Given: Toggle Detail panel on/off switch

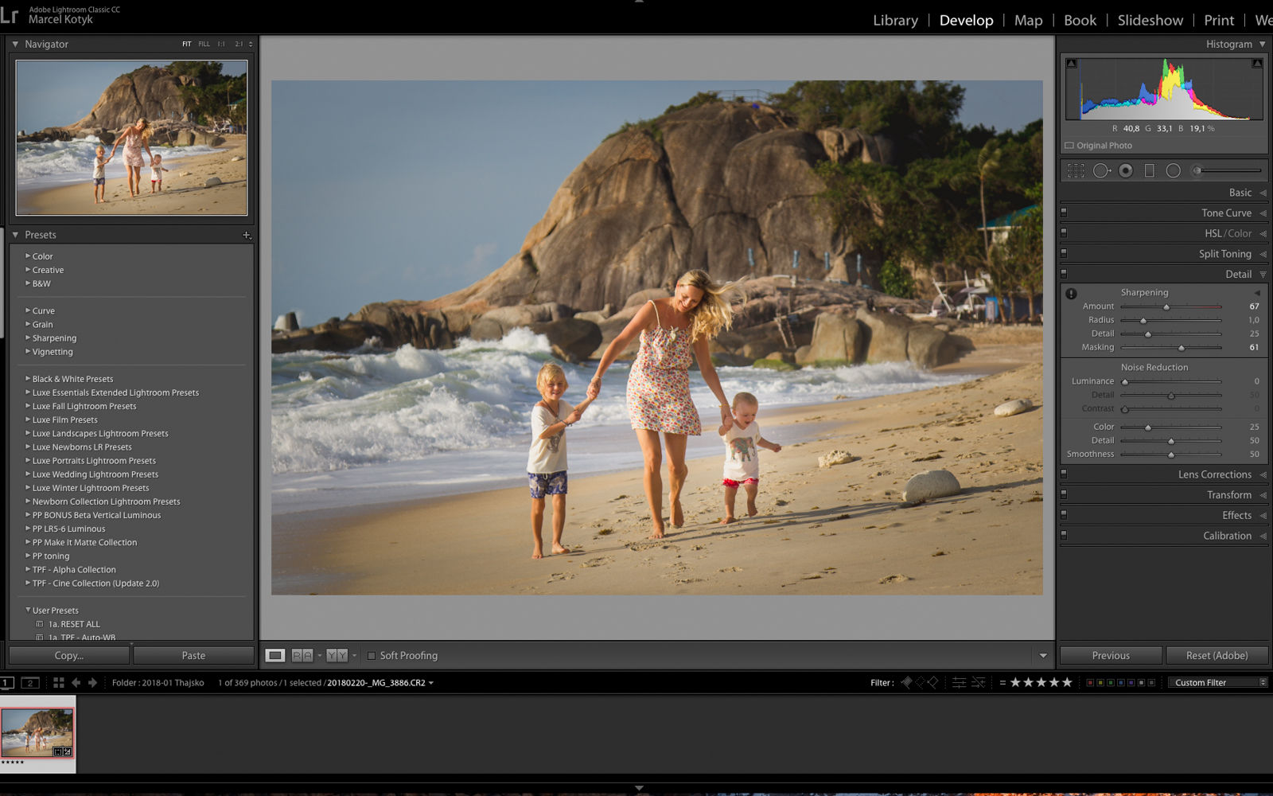Looking at the screenshot, I should [x=1064, y=274].
